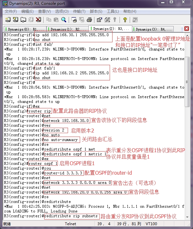Image resolution: width=193 pixels, height=229 pixels.
Task: Click 'ip add 192.168.30.1 255.255.255.0' line
Action: pyautogui.click(x=72, y=35)
